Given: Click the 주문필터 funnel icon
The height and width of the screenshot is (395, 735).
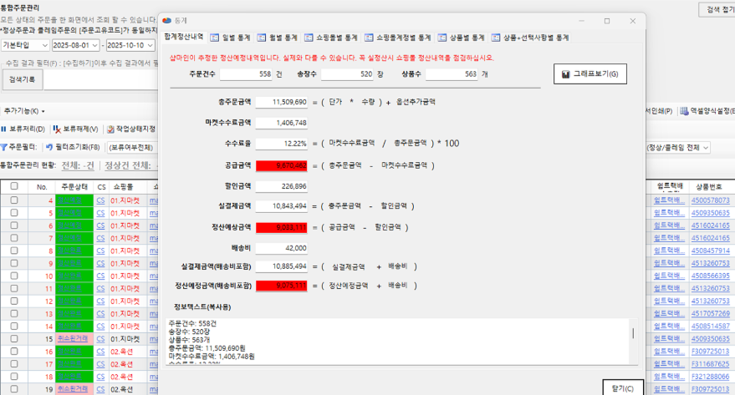Looking at the screenshot, I should (5, 147).
